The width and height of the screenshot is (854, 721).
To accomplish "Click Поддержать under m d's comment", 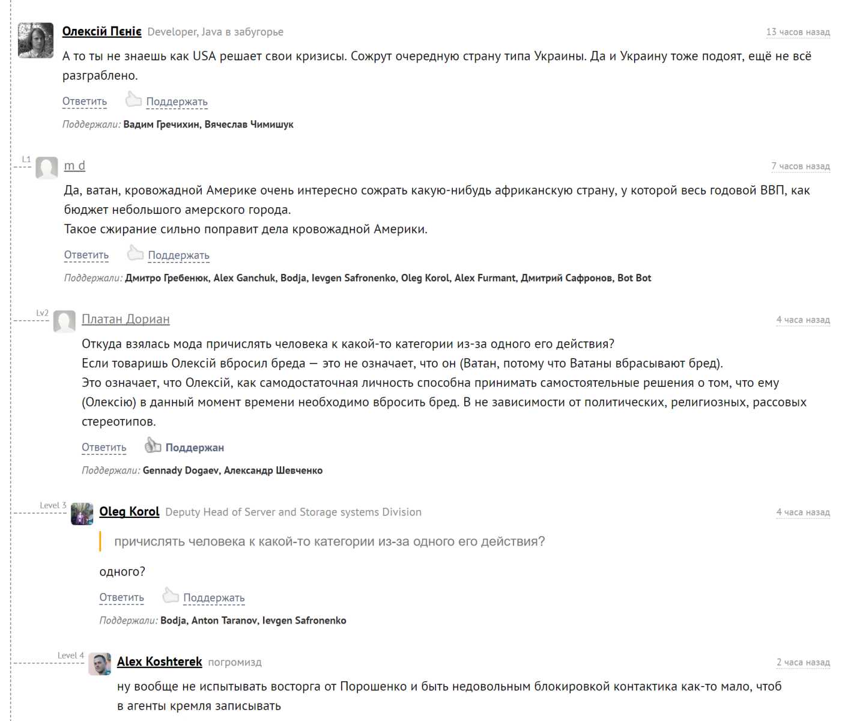I will point(178,255).
